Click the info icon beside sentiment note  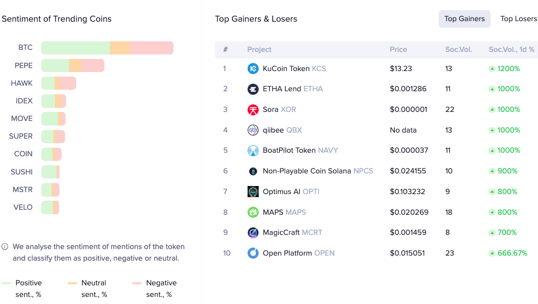pyautogui.click(x=5, y=247)
